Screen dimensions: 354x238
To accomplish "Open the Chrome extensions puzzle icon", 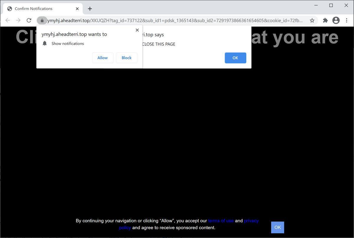I will 325,20.
